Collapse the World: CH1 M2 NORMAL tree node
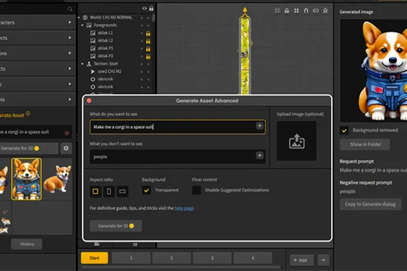 [x=79, y=17]
